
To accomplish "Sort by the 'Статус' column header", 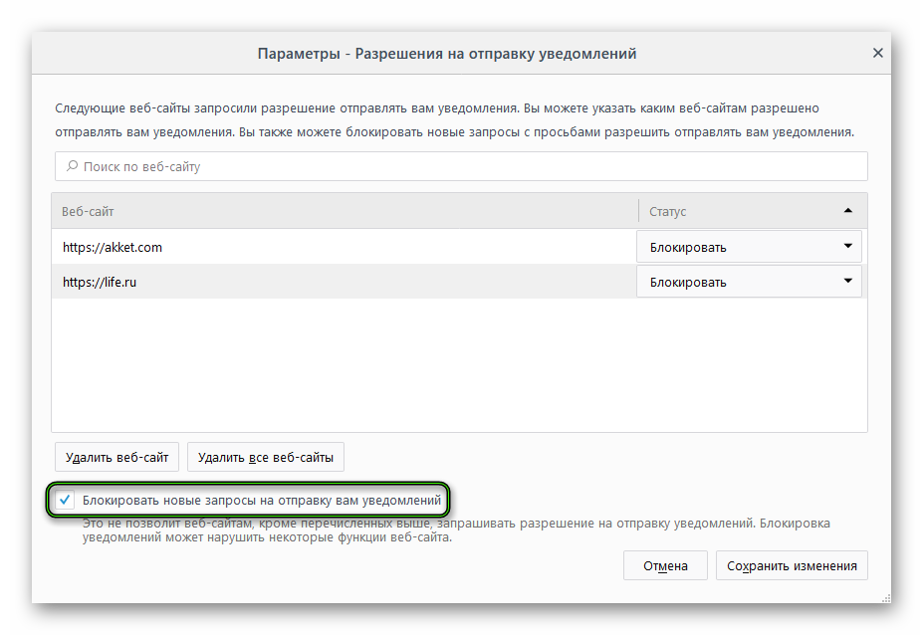I will click(x=737, y=211).
